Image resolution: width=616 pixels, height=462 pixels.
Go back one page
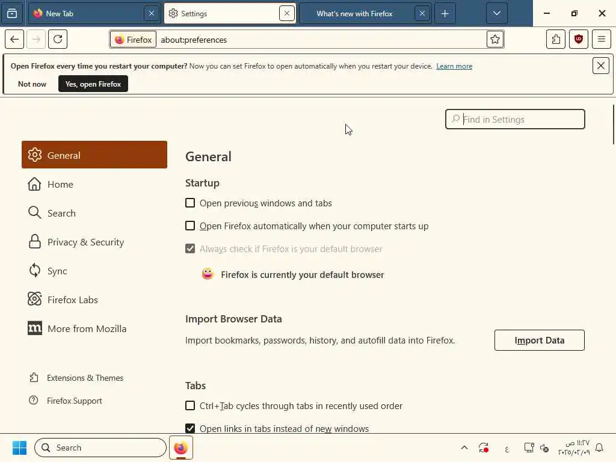(14, 39)
